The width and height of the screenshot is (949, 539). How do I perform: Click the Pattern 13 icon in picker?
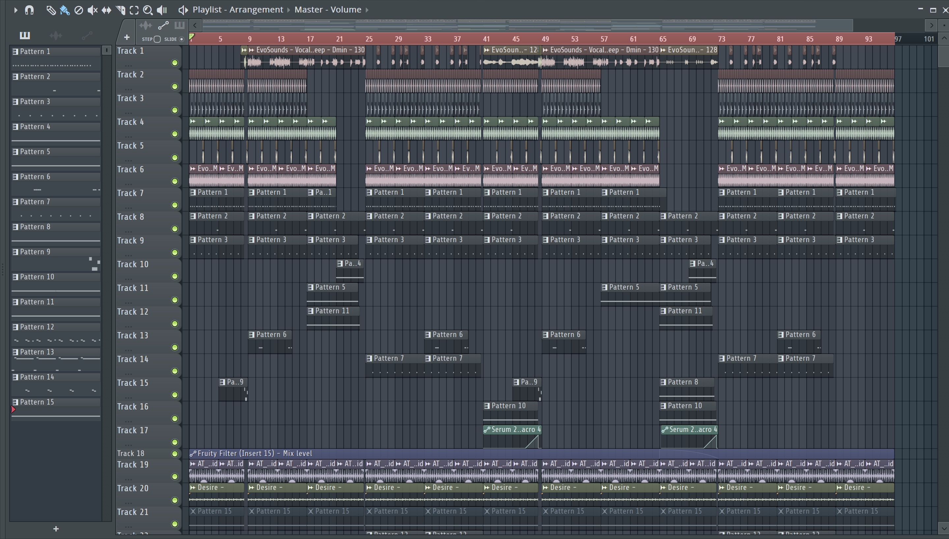(x=15, y=352)
